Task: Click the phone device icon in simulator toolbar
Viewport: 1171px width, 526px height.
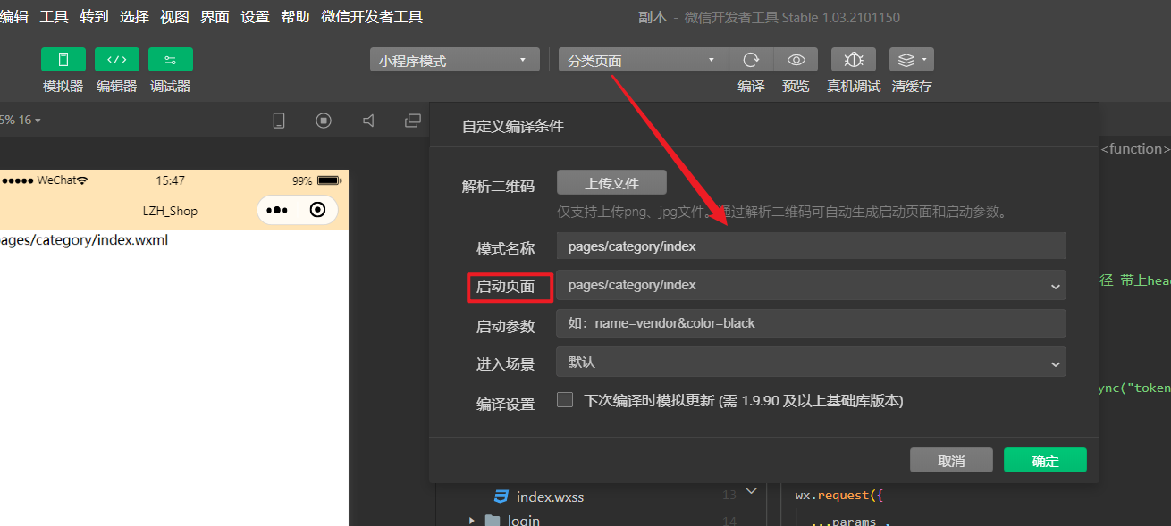Action: [x=279, y=121]
